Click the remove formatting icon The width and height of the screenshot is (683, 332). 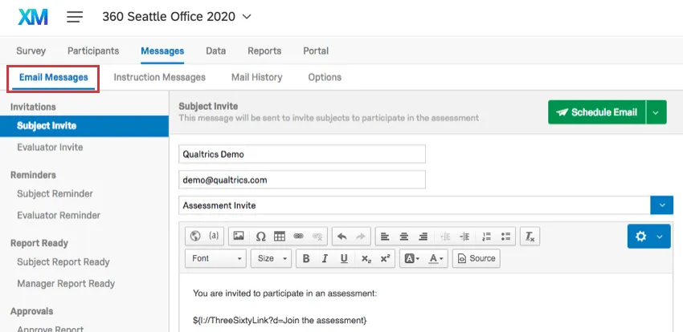coord(530,237)
